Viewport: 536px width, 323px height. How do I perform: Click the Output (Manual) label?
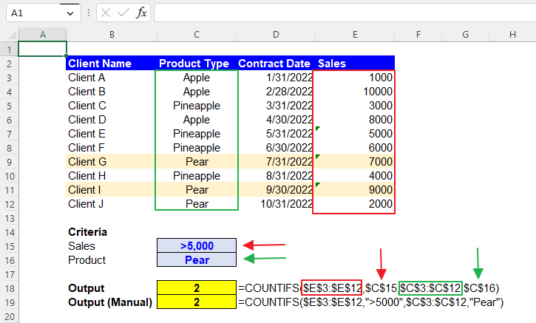(x=112, y=302)
